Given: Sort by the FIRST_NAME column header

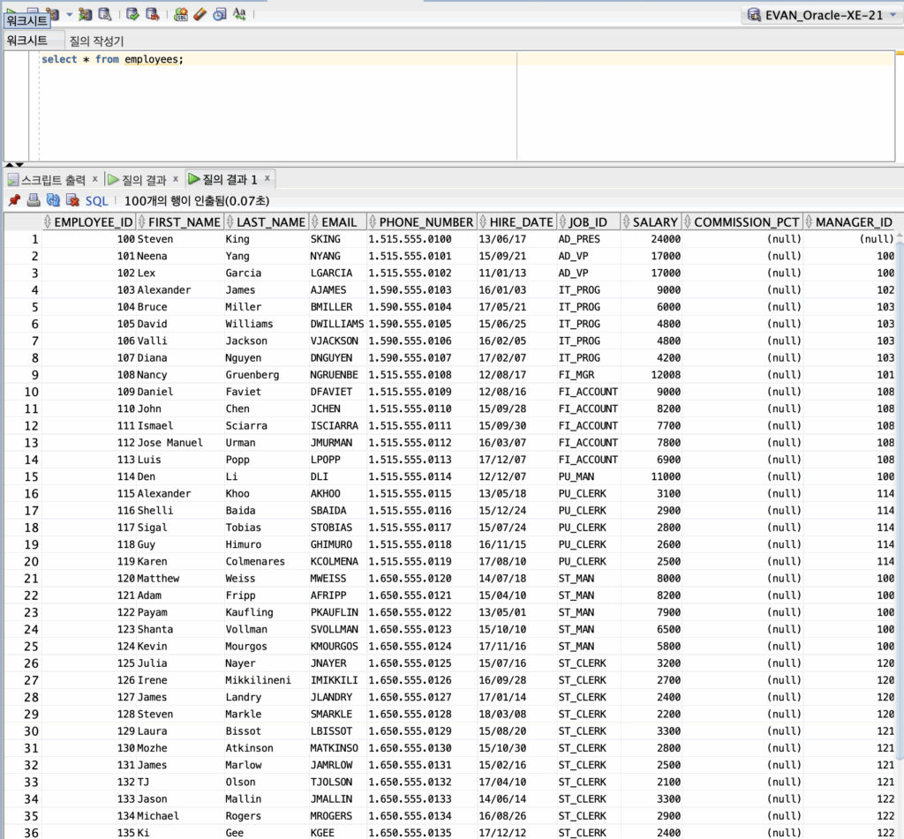Looking at the screenshot, I should point(180,221).
